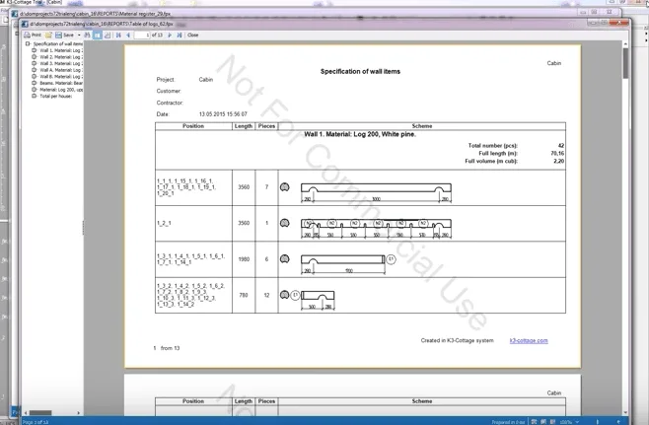The width and height of the screenshot is (649, 425).
Task: Save the report using the Save button
Action: pyautogui.click(x=64, y=35)
